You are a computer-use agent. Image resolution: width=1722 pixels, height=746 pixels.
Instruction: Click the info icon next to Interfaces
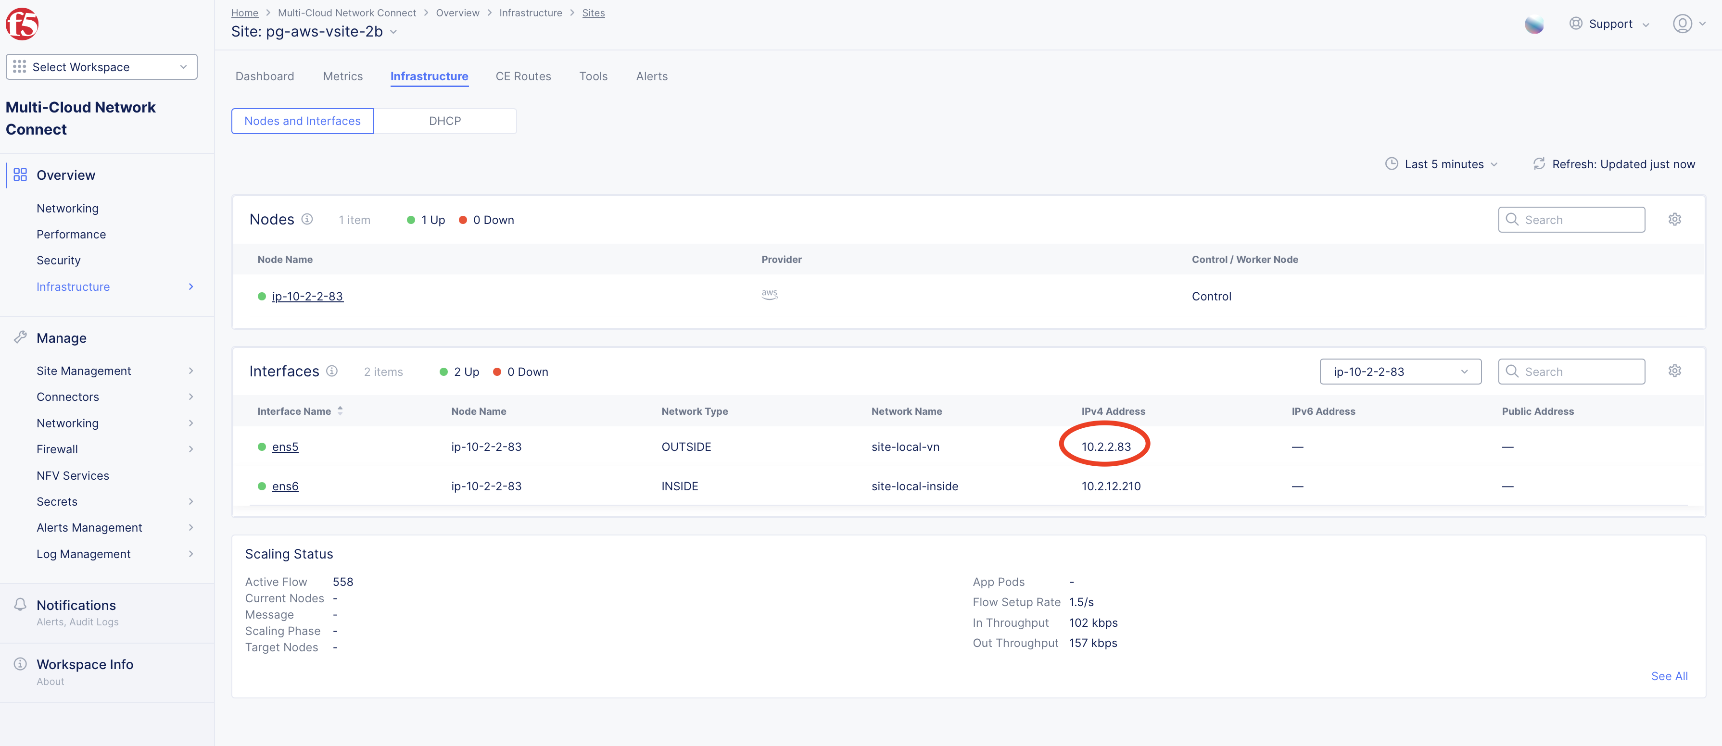332,372
